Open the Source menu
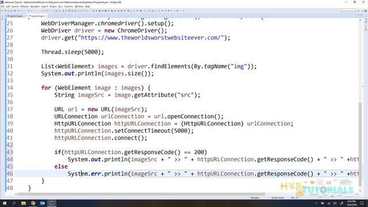 (x=16, y=6)
